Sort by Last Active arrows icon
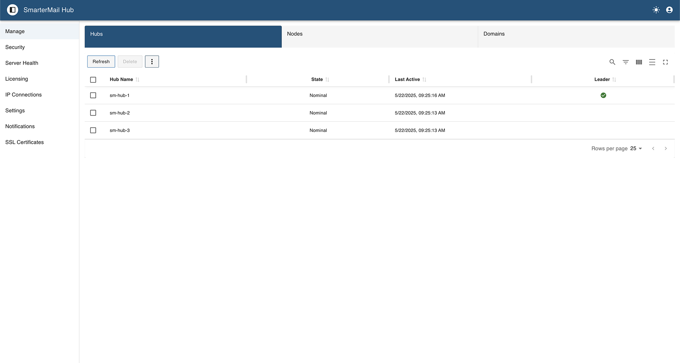Screen dimensions: 680x363 (x=424, y=79)
